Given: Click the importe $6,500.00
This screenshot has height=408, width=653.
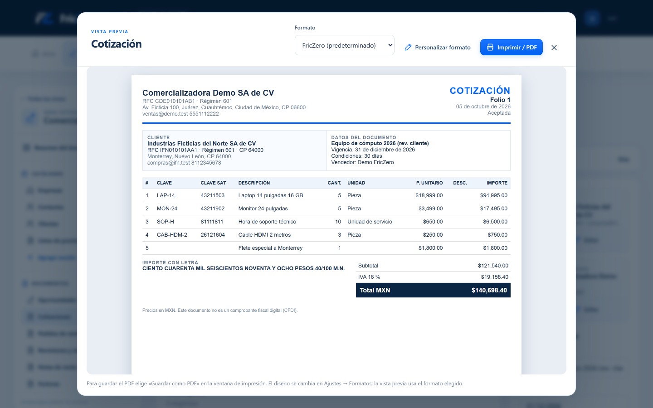Looking at the screenshot, I should click(495, 222).
